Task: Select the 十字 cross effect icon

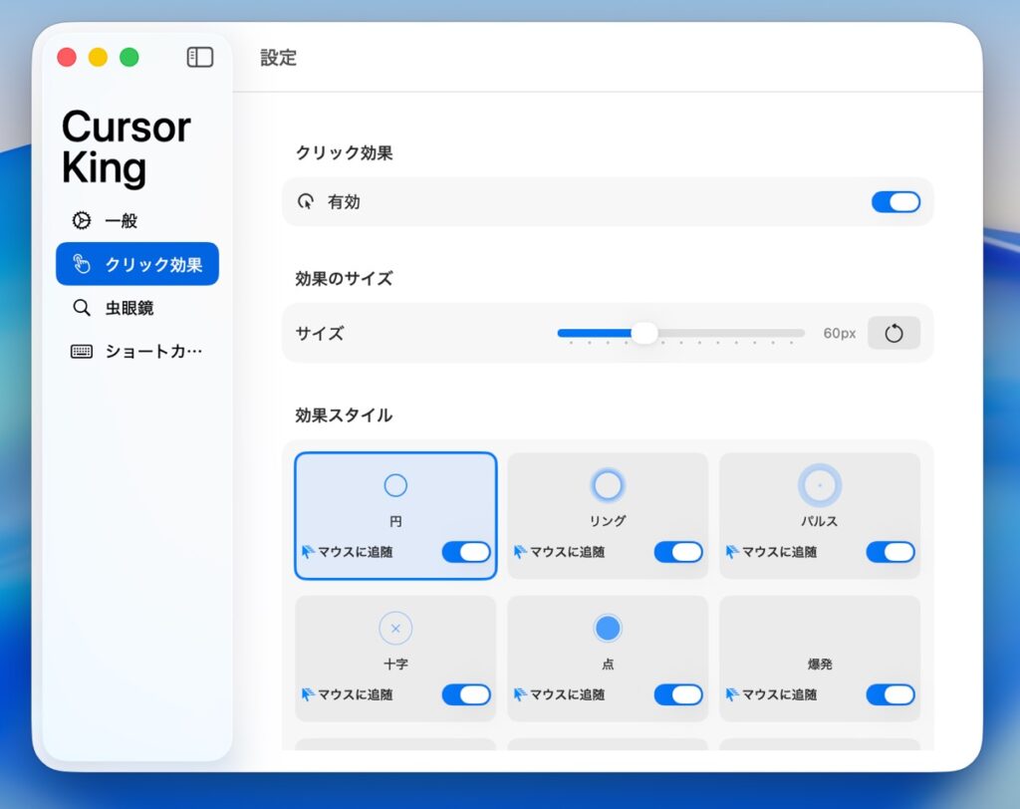Action: [x=395, y=628]
